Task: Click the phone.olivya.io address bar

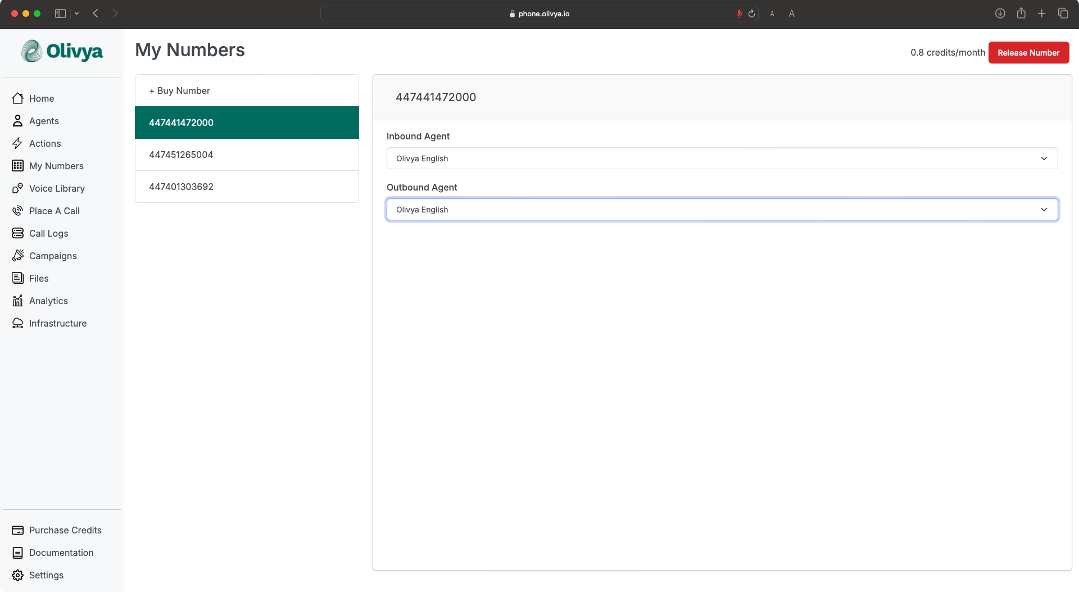Action: (x=539, y=13)
